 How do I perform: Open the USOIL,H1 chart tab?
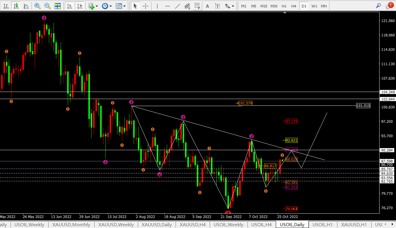[x=322, y=225]
